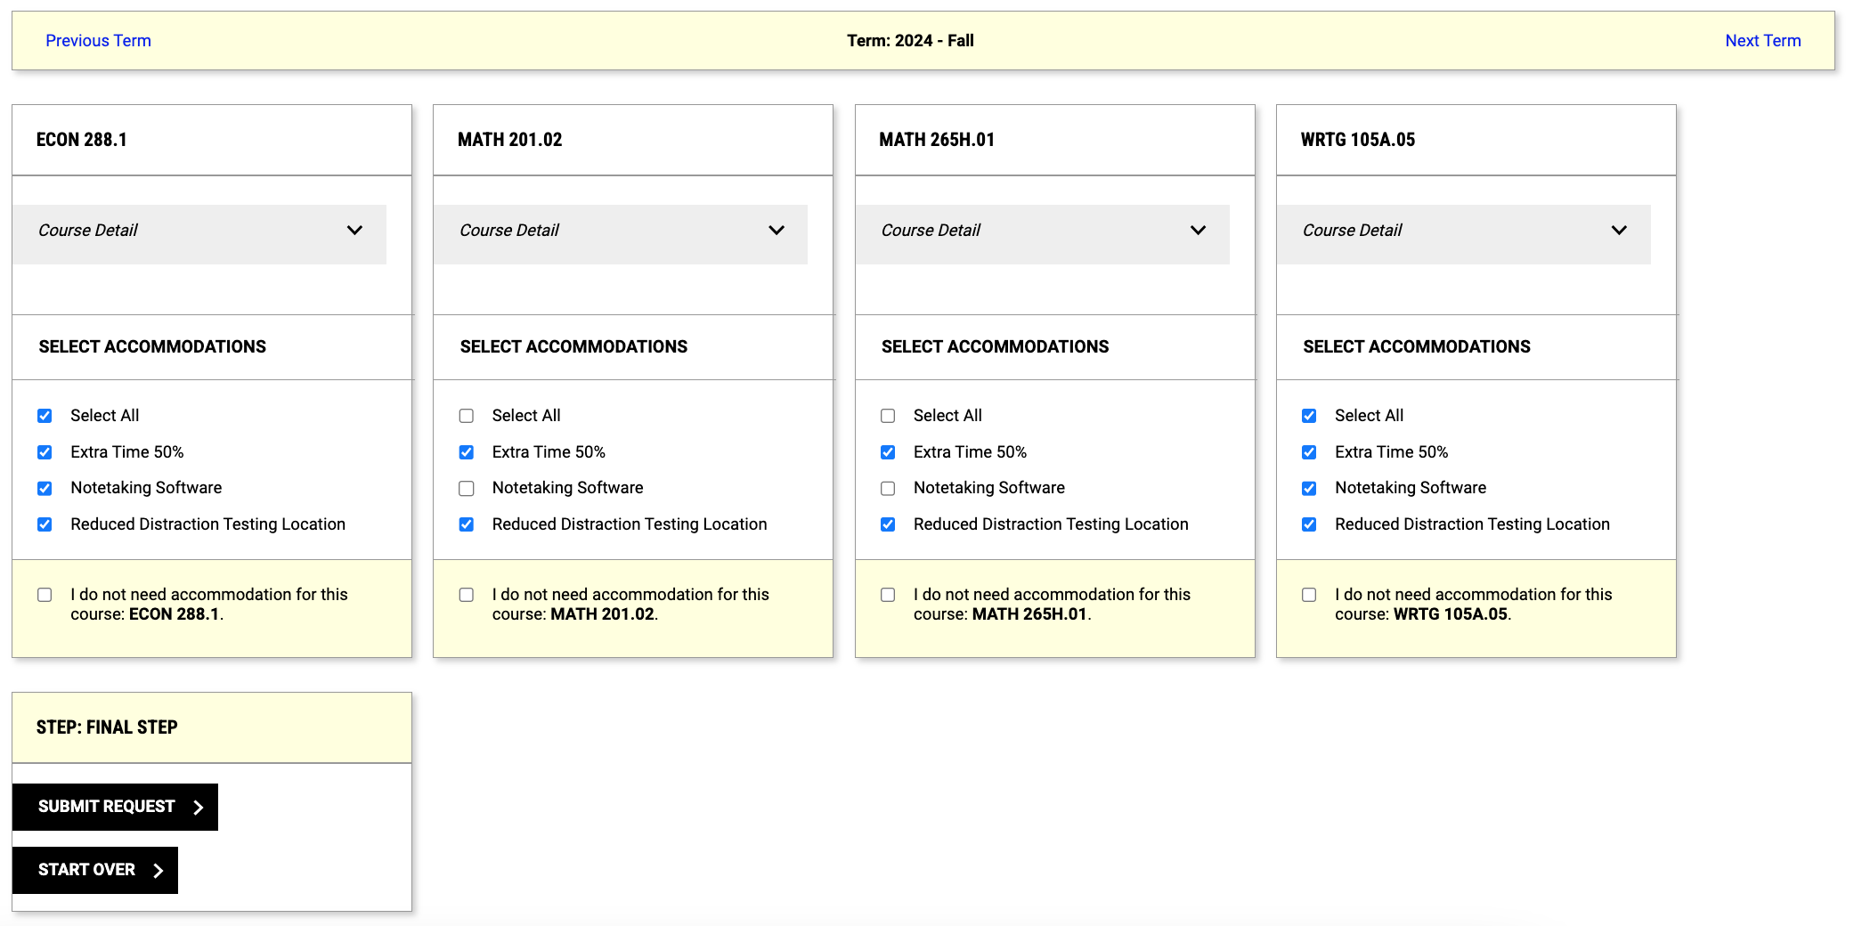
Task: Uncheck Extra Time 50% for MATH 201.02
Action: coord(467,452)
